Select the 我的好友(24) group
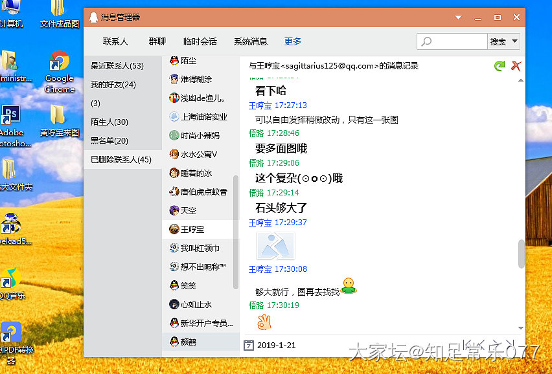 coord(113,85)
